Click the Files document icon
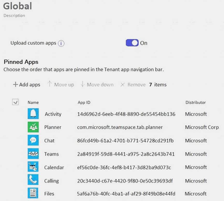Image resolution: width=224 pixels, height=201 pixels. coord(33,193)
